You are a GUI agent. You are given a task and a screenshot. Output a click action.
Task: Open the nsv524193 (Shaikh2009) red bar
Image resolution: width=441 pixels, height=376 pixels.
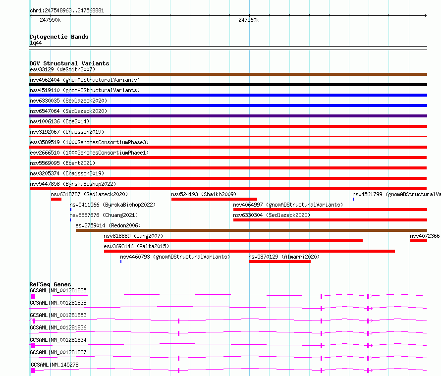coord(214,199)
